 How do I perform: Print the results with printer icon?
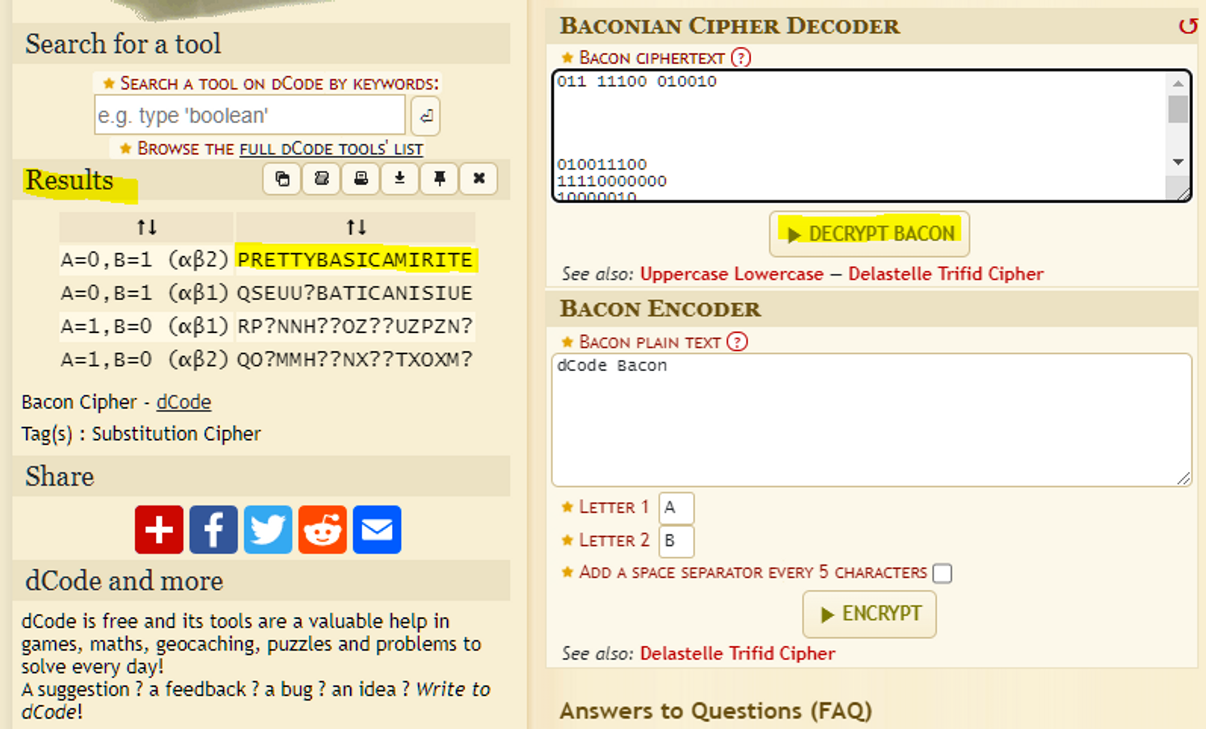click(361, 178)
